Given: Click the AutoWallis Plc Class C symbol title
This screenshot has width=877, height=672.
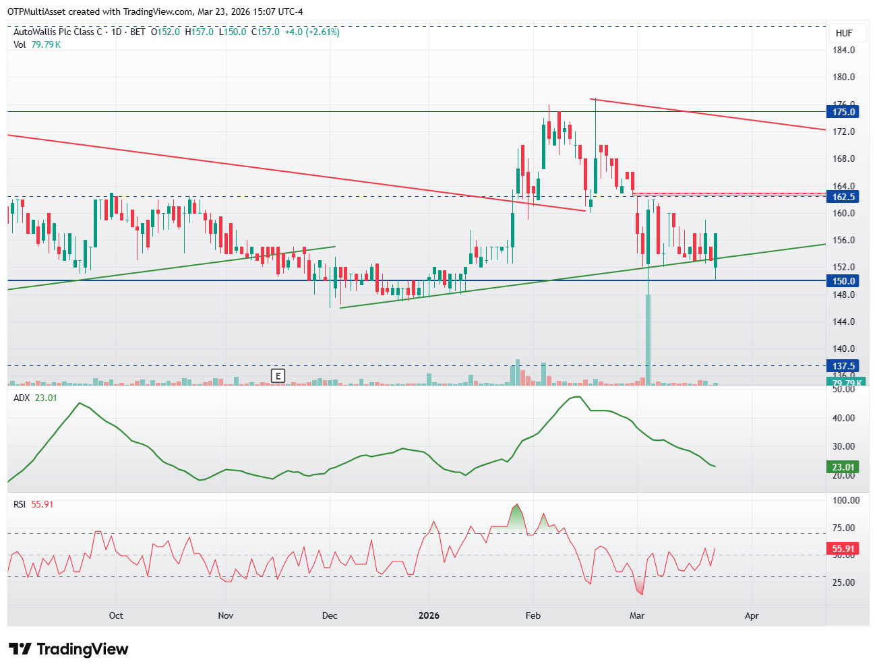Looking at the screenshot, I should [x=59, y=32].
